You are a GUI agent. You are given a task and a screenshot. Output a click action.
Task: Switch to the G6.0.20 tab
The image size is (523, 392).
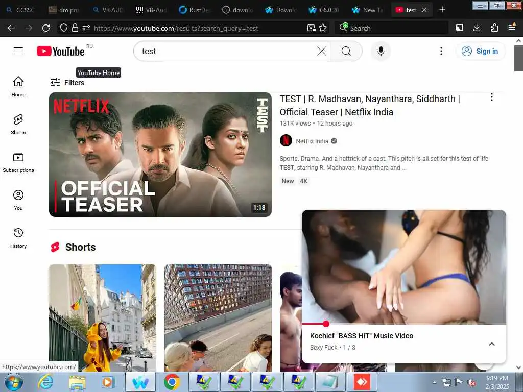click(324, 10)
